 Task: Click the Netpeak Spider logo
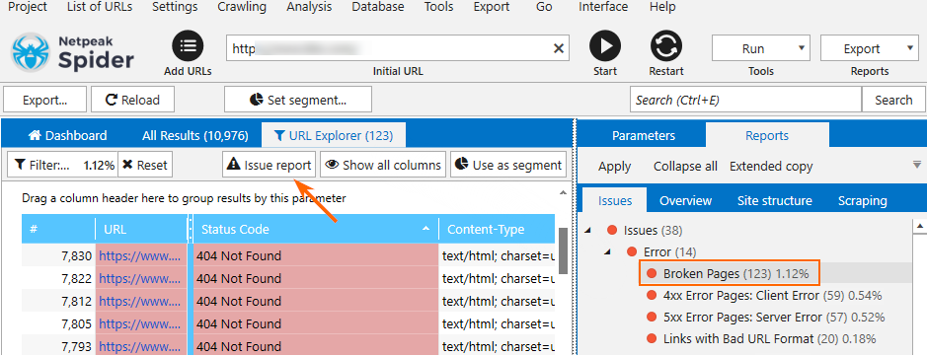coord(73,52)
